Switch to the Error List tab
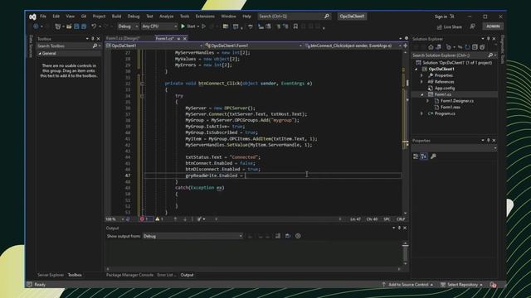This screenshot has width=531, height=298. [x=166, y=275]
